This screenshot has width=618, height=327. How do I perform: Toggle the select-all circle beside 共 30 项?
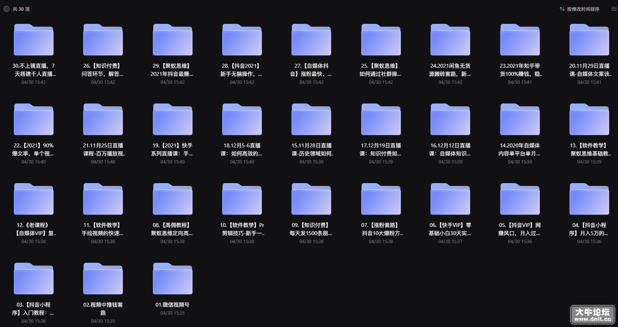(x=7, y=9)
